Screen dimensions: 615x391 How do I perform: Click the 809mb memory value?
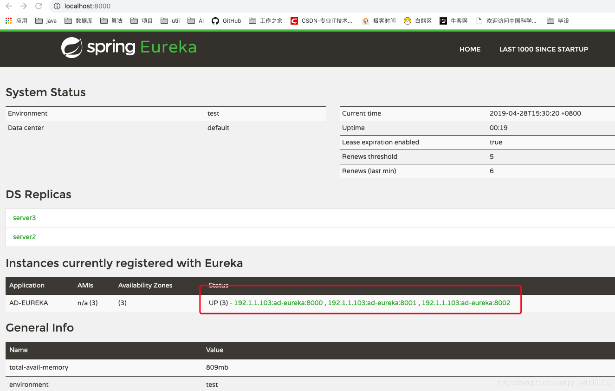(x=217, y=367)
